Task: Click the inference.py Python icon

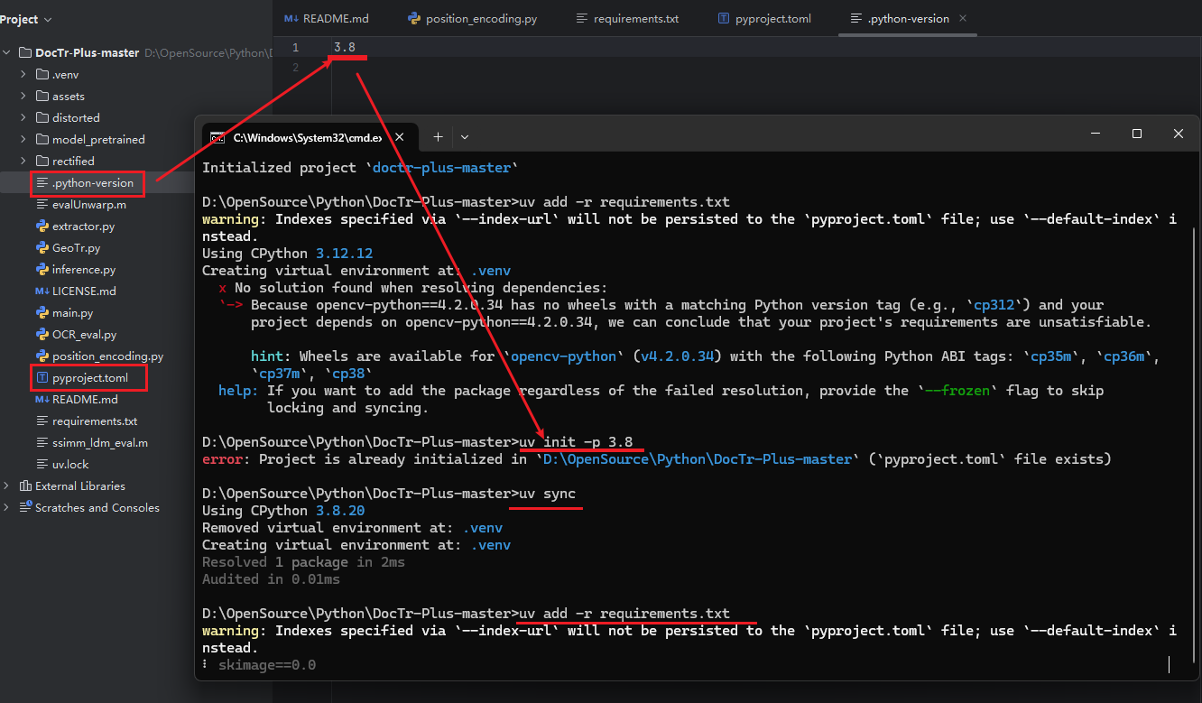Action: tap(42, 269)
